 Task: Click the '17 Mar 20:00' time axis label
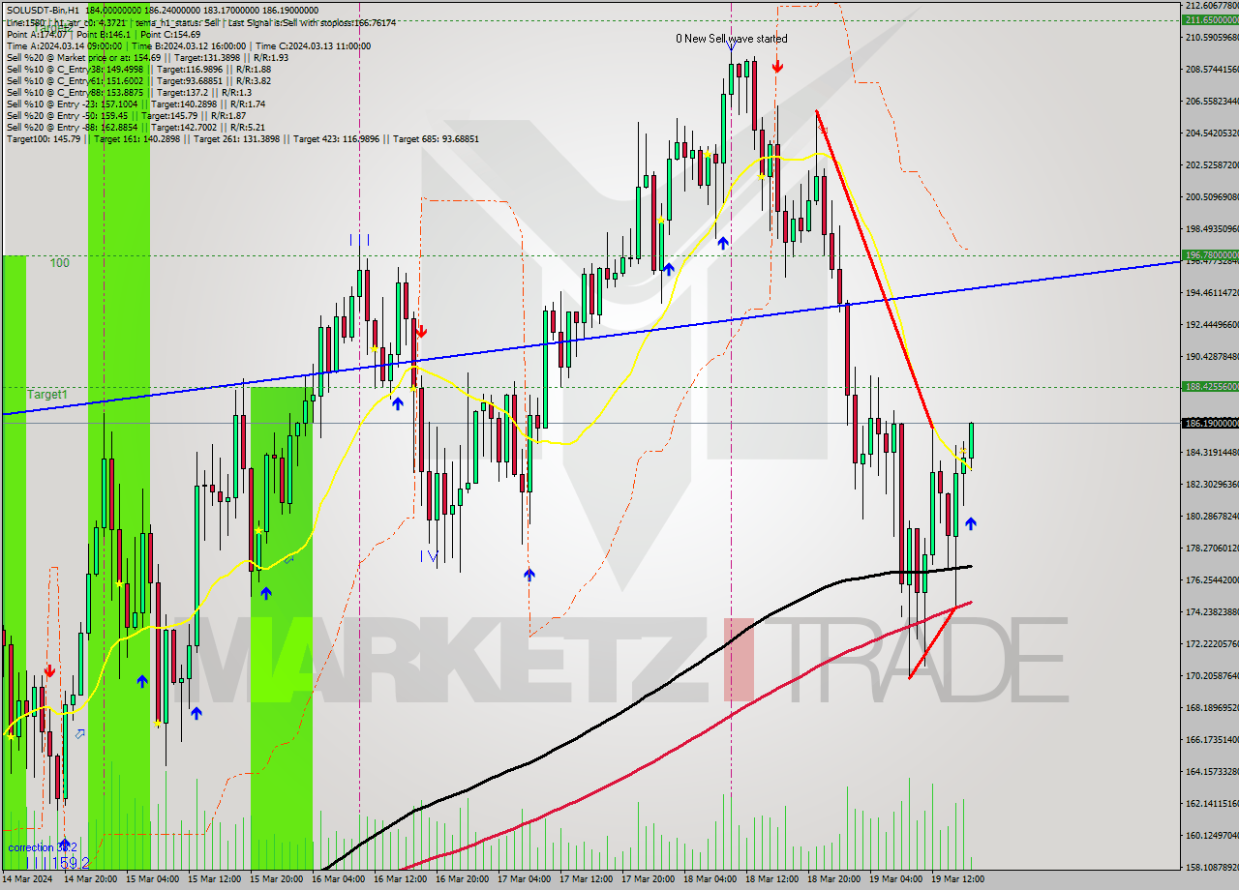pyautogui.click(x=650, y=879)
